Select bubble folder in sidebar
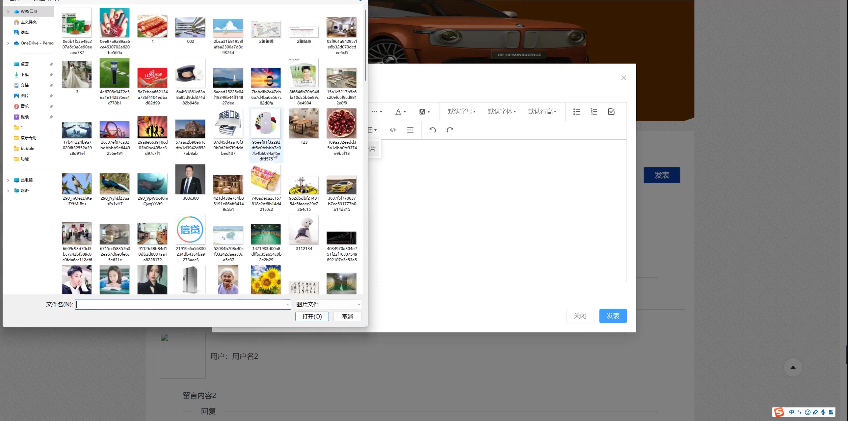Screen dimensions: 848x421 (x=27, y=148)
